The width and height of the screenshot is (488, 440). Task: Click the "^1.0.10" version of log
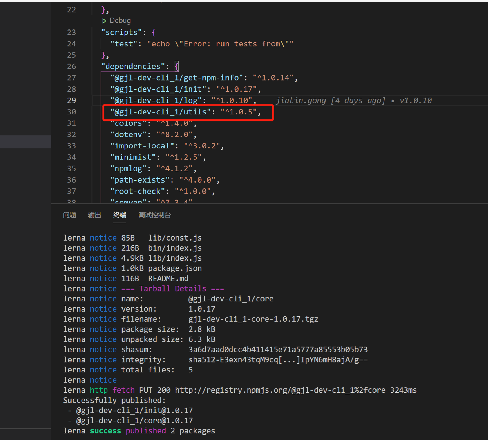[x=232, y=101]
